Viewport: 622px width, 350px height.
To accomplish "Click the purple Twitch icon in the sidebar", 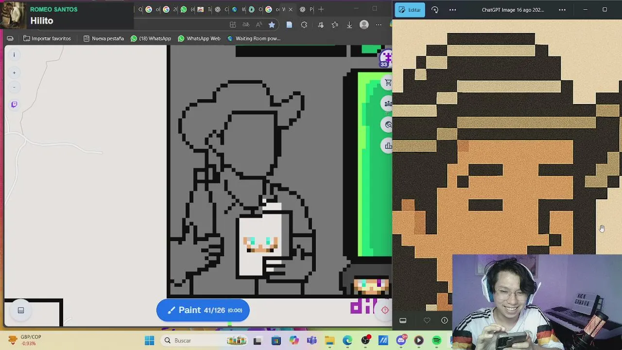I will tap(14, 105).
